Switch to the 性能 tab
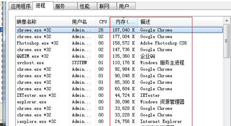This screenshot has height=126, width=231. [x=87, y=6]
